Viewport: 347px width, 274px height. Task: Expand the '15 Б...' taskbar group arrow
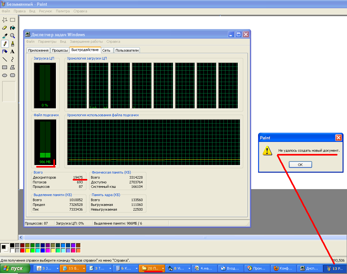[x=84, y=269]
